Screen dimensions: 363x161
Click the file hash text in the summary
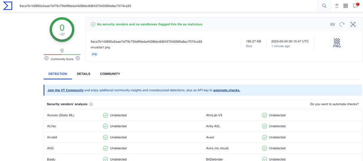tap(146, 41)
